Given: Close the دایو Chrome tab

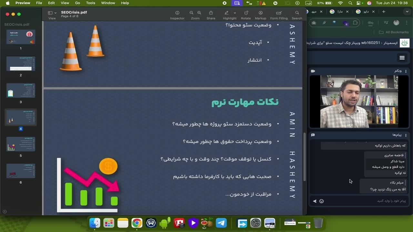Looking at the screenshot, I should click(373, 12).
